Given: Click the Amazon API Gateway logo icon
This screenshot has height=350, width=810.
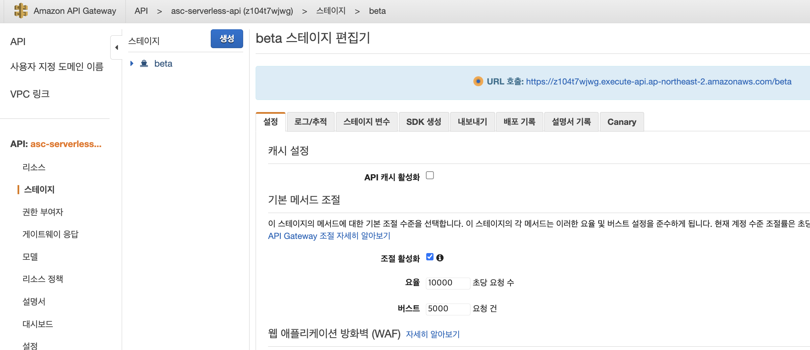Looking at the screenshot, I should coord(21,11).
